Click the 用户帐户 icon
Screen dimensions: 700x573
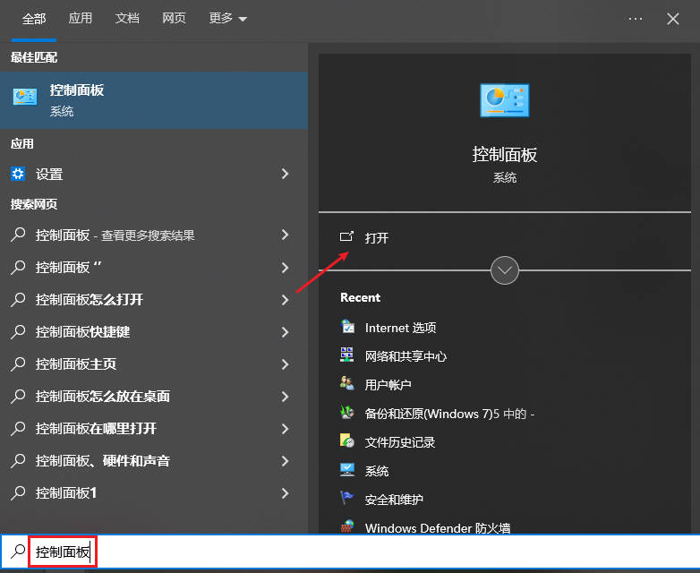[347, 383]
